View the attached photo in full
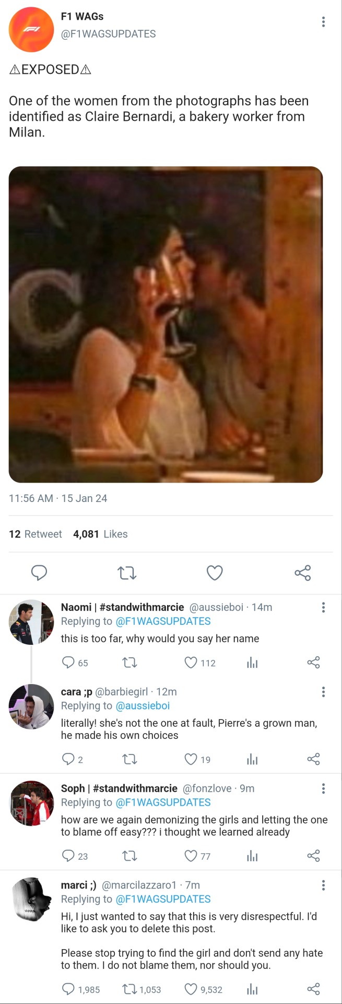 pos(166,324)
